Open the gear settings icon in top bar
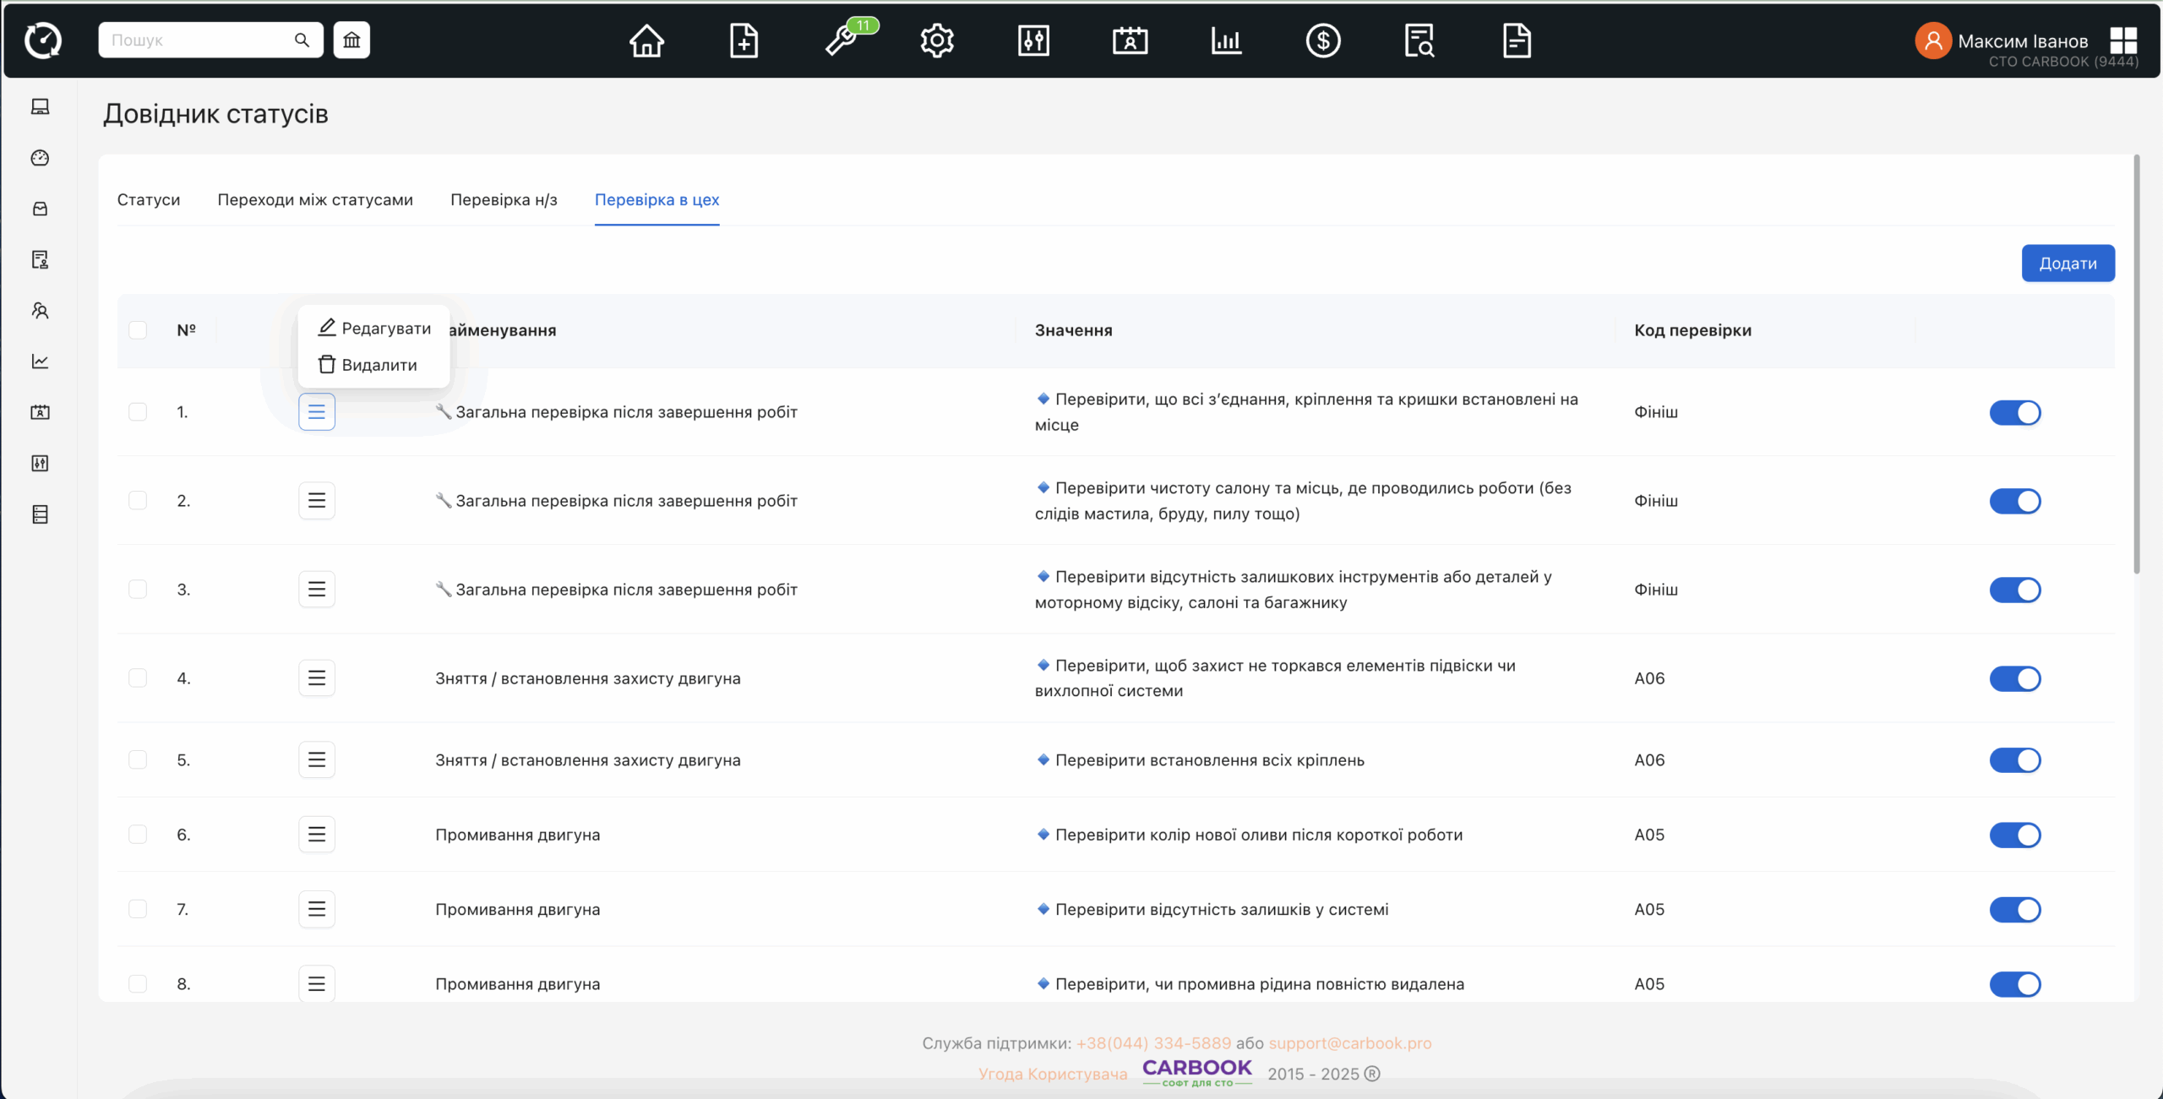Image resolution: width=2163 pixels, height=1099 pixels. point(937,41)
